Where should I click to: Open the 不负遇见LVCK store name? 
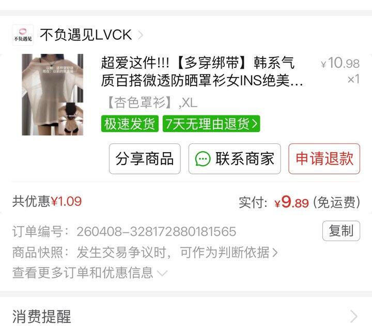click(x=86, y=35)
